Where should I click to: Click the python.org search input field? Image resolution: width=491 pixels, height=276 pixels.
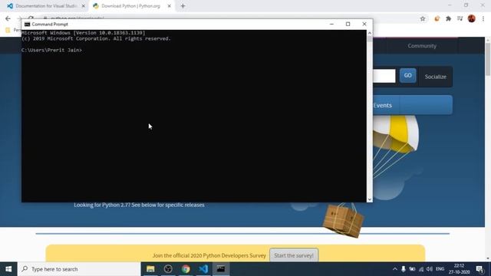point(384,76)
